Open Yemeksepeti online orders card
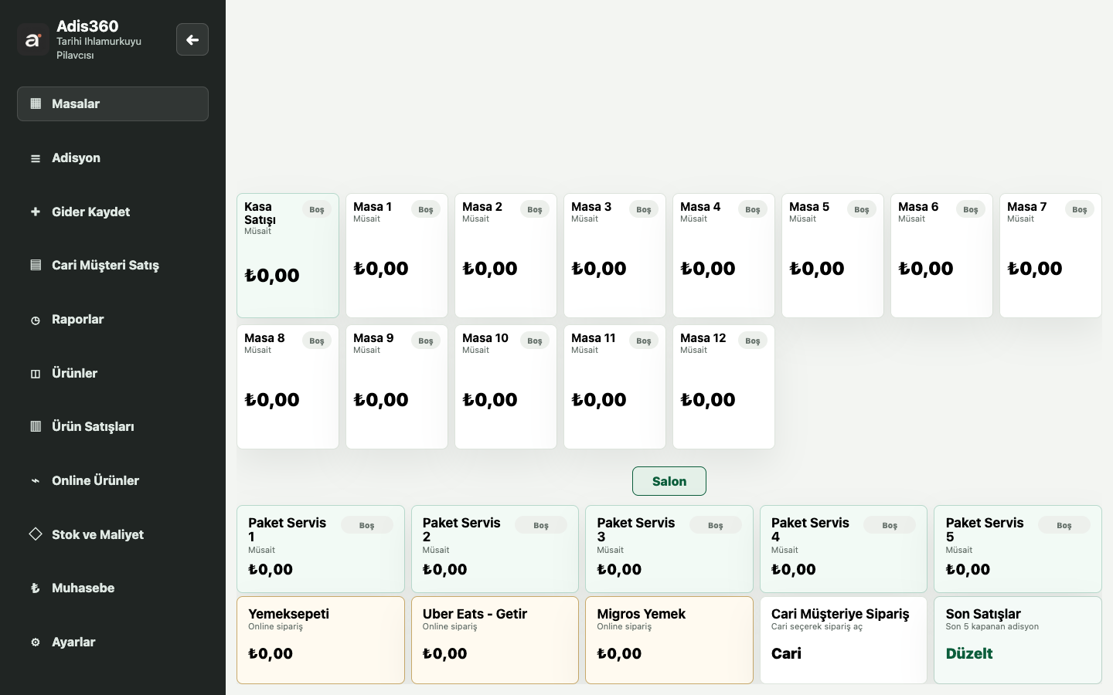Image resolution: width=1113 pixels, height=695 pixels. pyautogui.click(x=321, y=640)
